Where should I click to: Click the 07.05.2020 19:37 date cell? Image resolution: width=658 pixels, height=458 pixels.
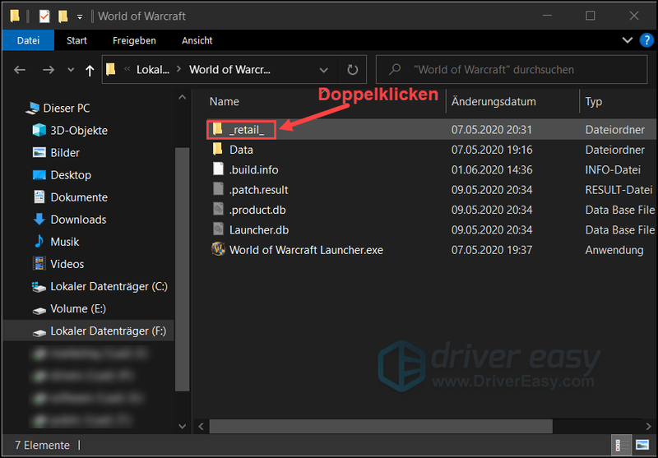coord(491,251)
